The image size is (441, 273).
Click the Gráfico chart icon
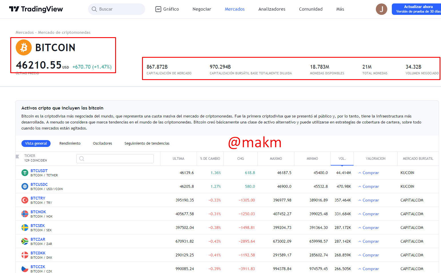click(x=158, y=9)
